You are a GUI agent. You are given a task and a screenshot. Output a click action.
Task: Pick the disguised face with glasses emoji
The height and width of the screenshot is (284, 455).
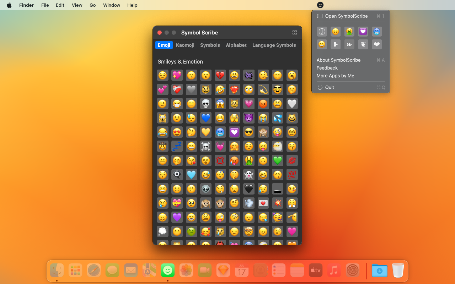278,89
